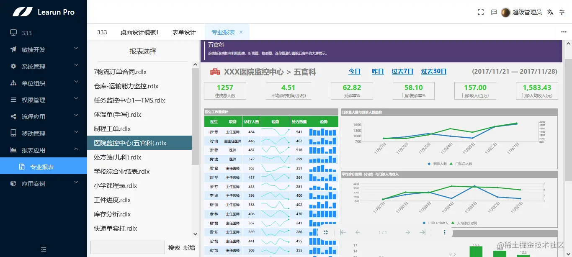Click the 新增 button below report list
572x257 pixels.
pyautogui.click(x=188, y=247)
